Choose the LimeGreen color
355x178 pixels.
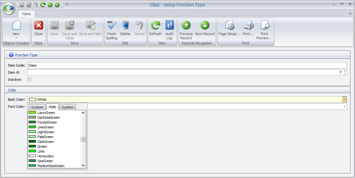click(x=54, y=127)
